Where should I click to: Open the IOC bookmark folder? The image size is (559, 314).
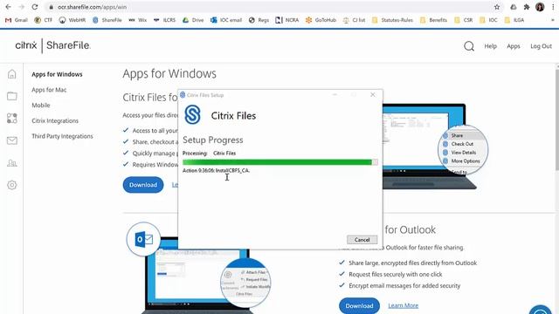click(488, 20)
